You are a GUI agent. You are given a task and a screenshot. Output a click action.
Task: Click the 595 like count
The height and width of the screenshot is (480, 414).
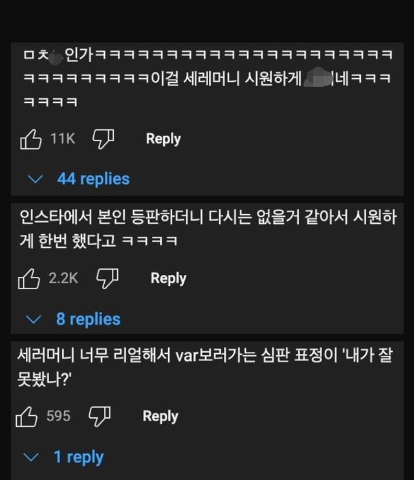pos(58,417)
